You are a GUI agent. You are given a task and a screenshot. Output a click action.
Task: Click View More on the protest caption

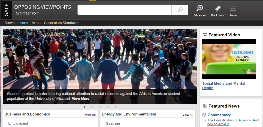coord(81,99)
